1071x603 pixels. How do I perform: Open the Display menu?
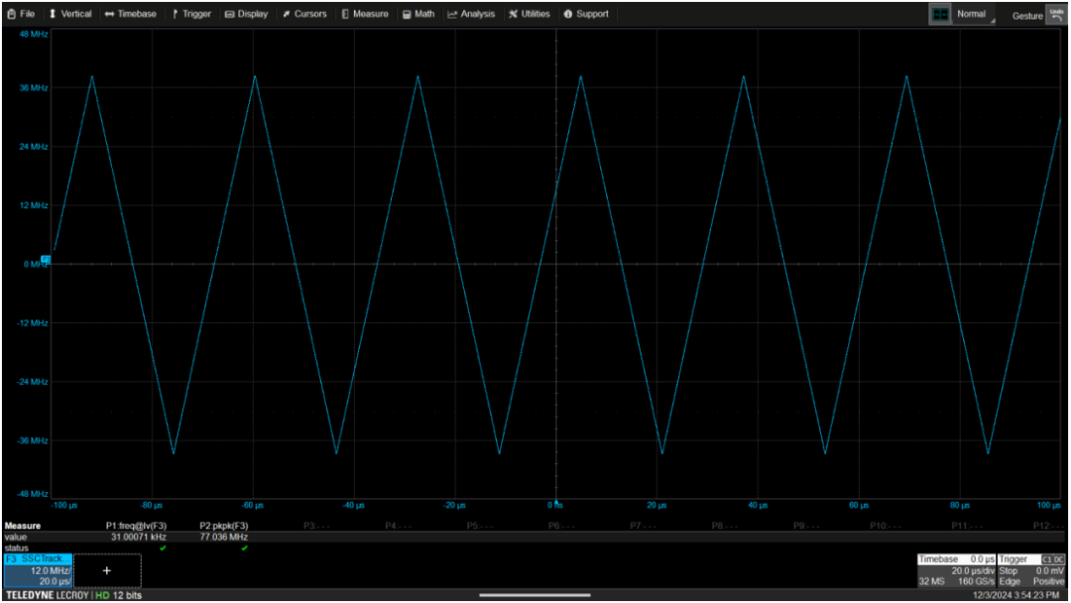pyautogui.click(x=247, y=14)
